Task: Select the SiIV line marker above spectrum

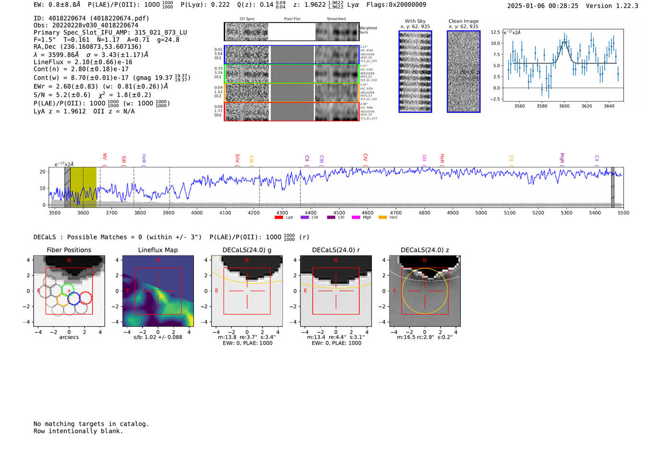Action: coord(237,159)
